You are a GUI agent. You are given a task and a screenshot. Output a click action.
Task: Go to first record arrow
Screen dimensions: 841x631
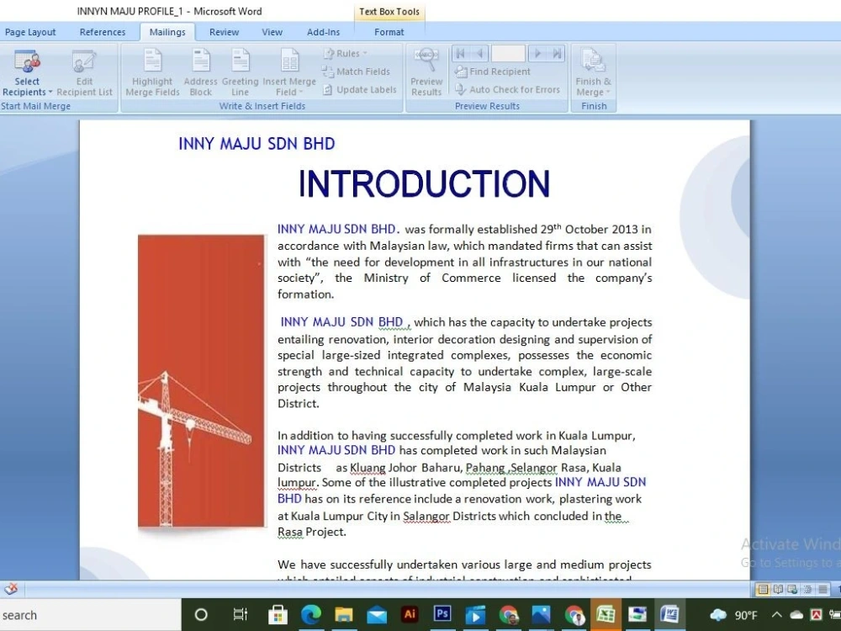(x=460, y=53)
